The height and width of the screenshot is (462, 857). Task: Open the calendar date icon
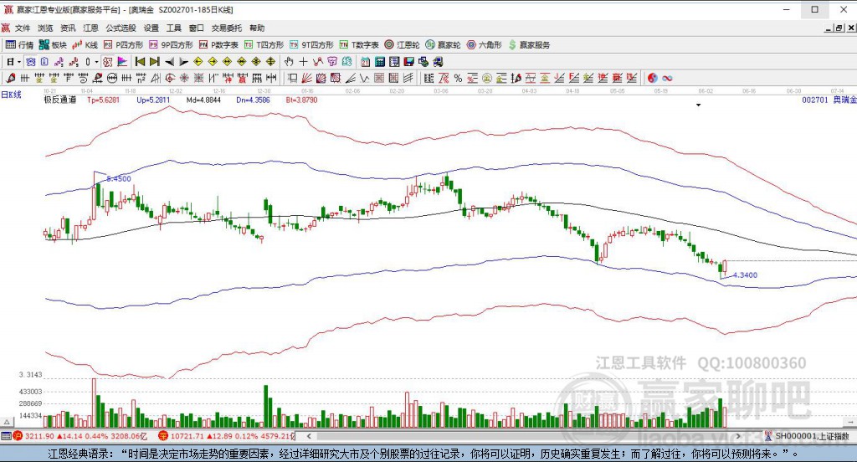[365, 62]
